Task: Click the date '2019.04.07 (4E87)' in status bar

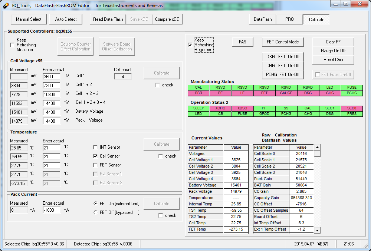Action: coord(311,244)
